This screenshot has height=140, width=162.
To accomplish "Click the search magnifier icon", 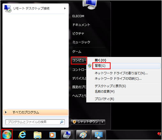I will (x=62, y=122).
